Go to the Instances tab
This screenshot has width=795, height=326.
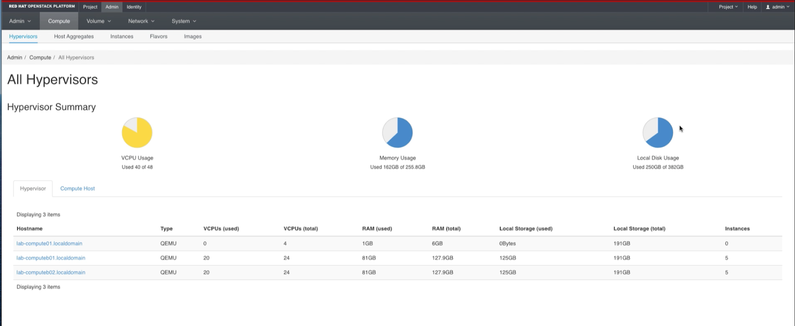point(122,37)
